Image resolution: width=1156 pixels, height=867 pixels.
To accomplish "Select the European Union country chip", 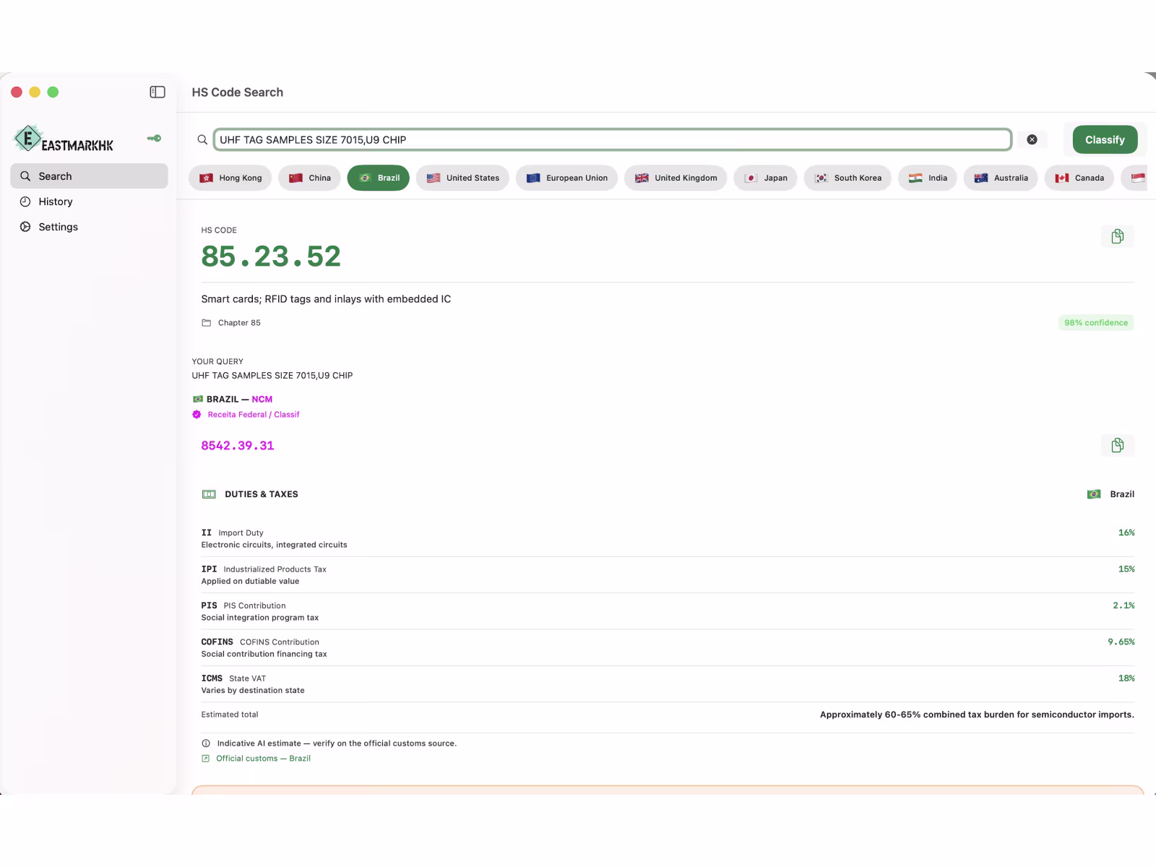I will click(566, 178).
